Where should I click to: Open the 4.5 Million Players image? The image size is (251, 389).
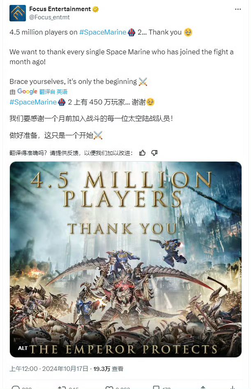pos(126,259)
